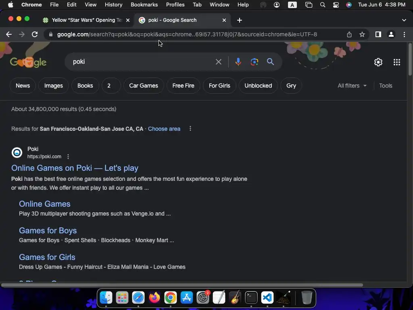Open App Store from the dock

[x=186, y=297]
